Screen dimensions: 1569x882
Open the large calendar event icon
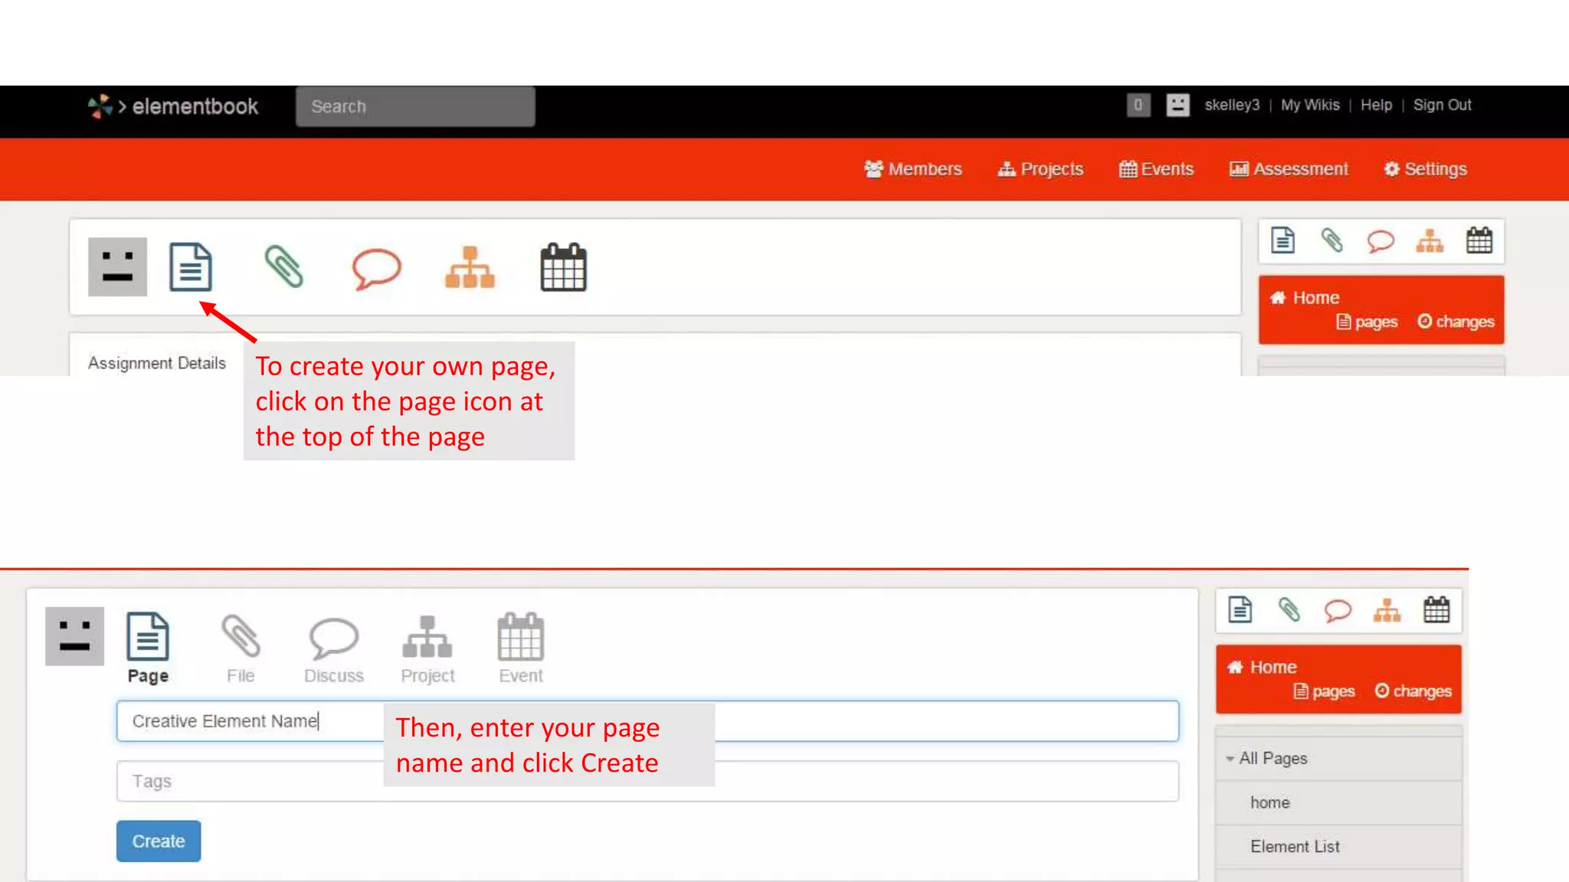click(563, 267)
